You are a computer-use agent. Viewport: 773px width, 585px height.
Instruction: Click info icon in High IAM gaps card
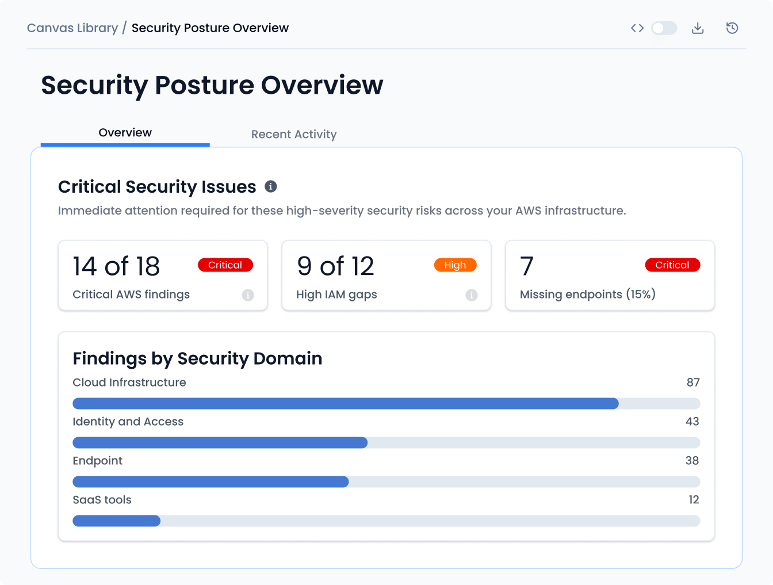click(471, 295)
